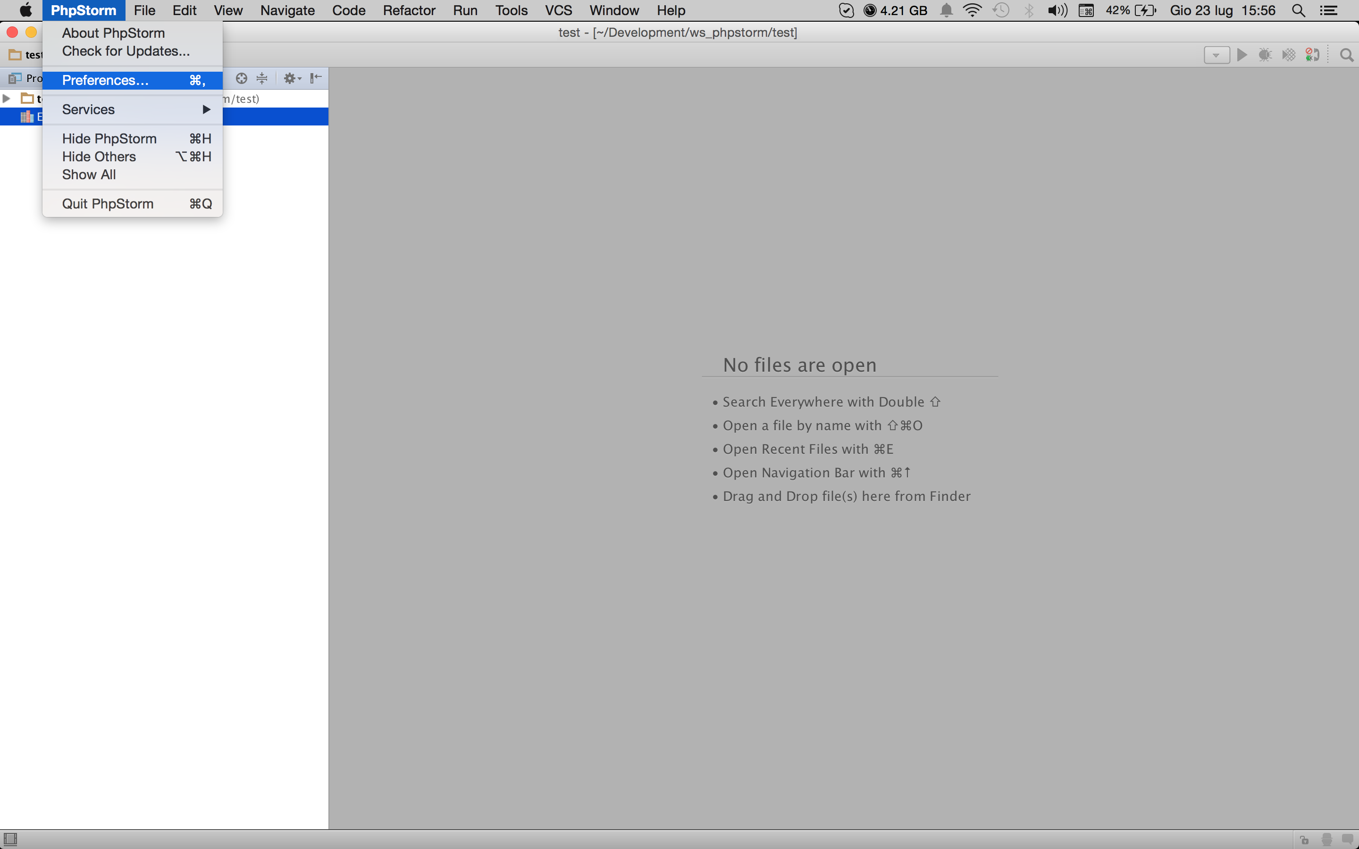This screenshot has width=1359, height=849.
Task: Open the Help menu
Action: 671,10
